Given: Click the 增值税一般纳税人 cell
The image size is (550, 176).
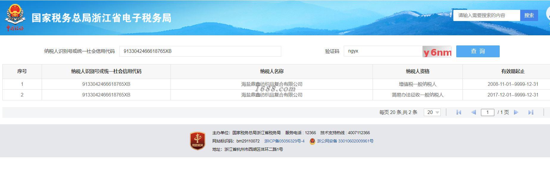Looking at the screenshot, I should (x=418, y=84).
